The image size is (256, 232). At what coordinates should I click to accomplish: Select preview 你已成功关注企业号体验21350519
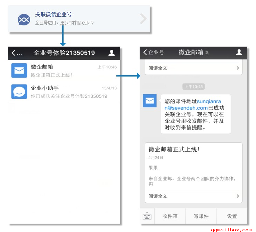point(69,96)
